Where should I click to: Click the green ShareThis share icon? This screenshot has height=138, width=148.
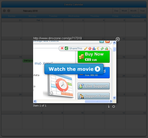click(x=66, y=48)
